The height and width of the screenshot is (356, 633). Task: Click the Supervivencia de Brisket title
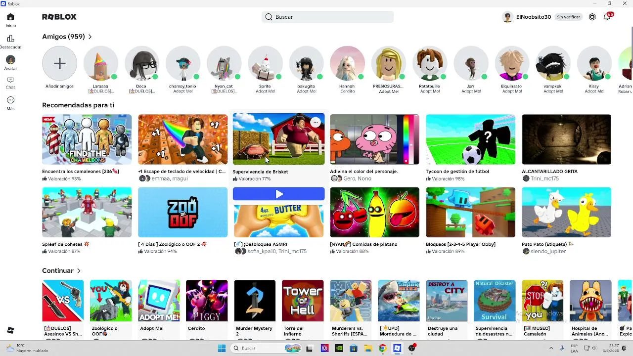[x=260, y=172]
